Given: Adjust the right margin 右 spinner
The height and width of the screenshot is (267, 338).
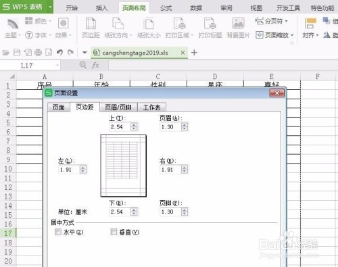Looking at the screenshot, I should (x=185, y=170).
